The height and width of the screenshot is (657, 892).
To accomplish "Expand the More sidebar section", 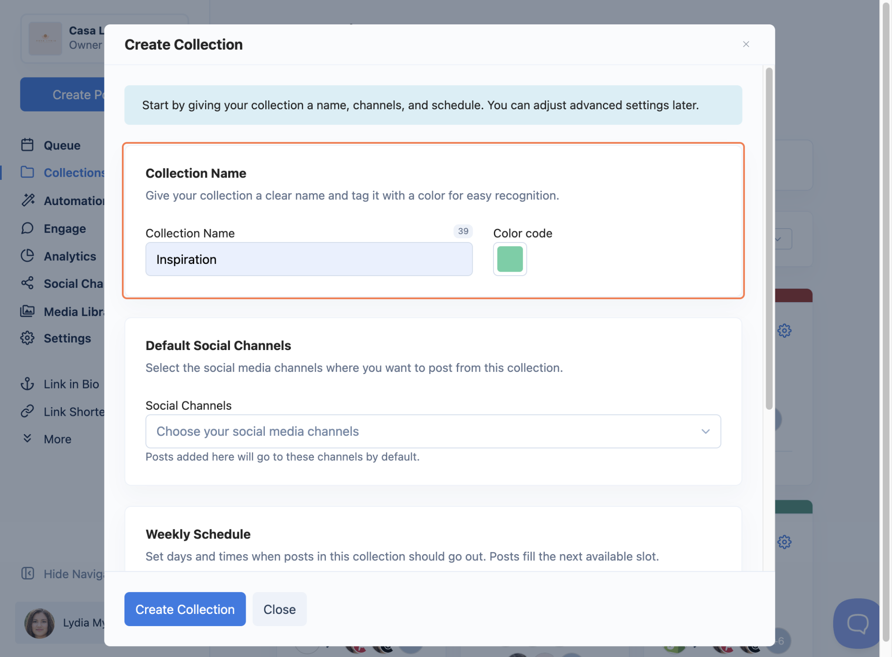I will [27, 438].
